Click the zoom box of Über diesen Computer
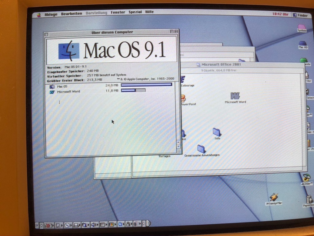 [x=172, y=32]
